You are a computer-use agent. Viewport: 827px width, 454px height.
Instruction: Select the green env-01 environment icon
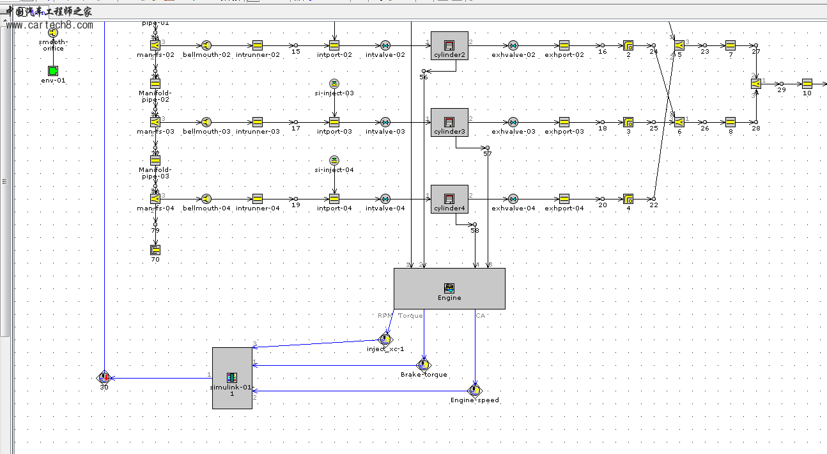(53, 70)
